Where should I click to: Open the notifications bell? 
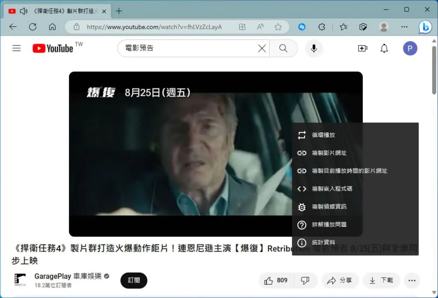[x=384, y=48]
